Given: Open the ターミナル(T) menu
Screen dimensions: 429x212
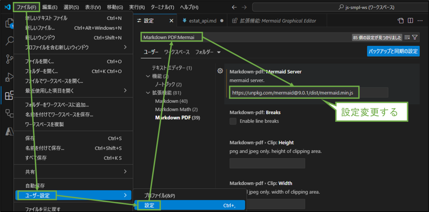Looking at the screenshot, I should coord(162,7).
